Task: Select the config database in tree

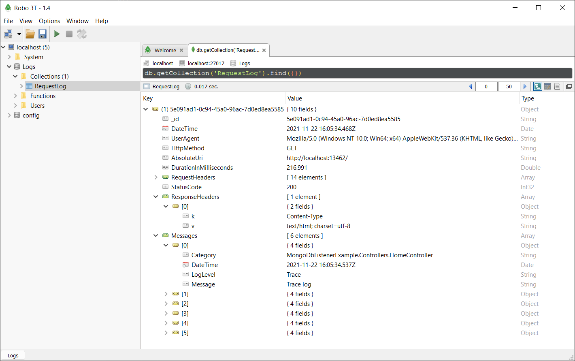Action: (31, 115)
